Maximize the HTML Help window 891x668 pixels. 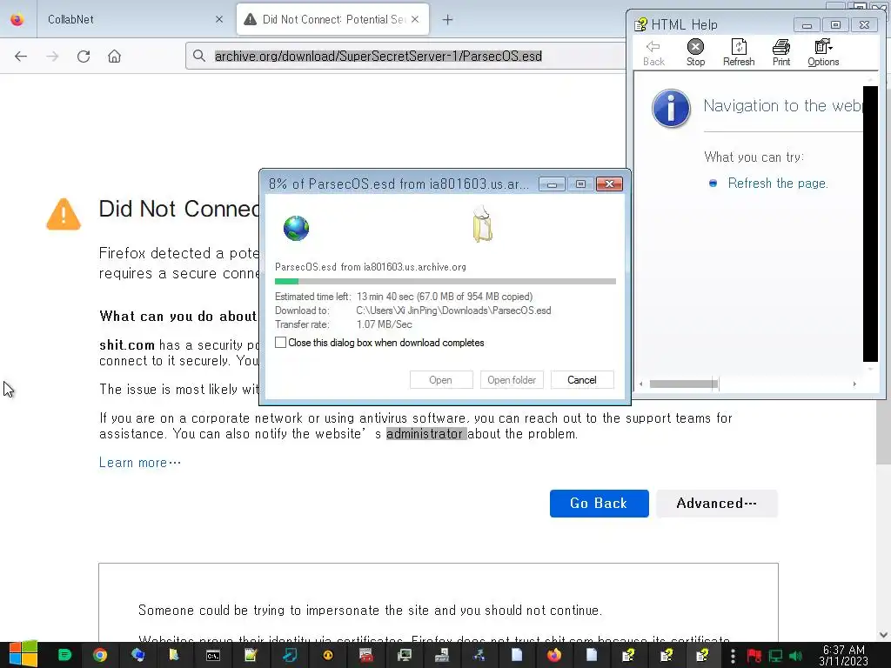835,24
